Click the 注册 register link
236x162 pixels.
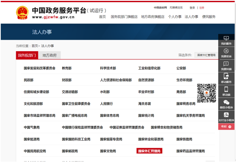point(201,8)
